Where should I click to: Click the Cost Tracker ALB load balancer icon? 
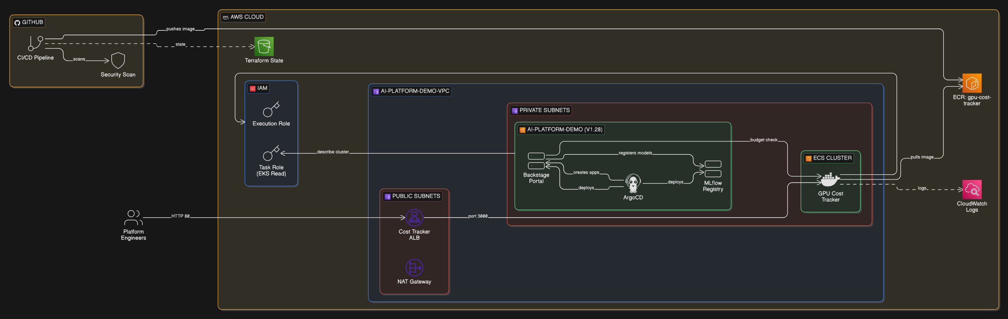tap(414, 218)
